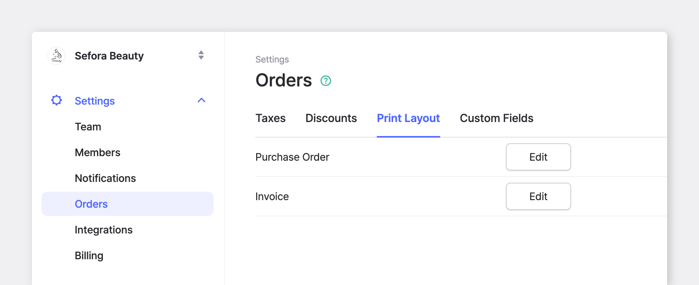
Task: Edit the Purchase Order print layout
Action: 538,157
